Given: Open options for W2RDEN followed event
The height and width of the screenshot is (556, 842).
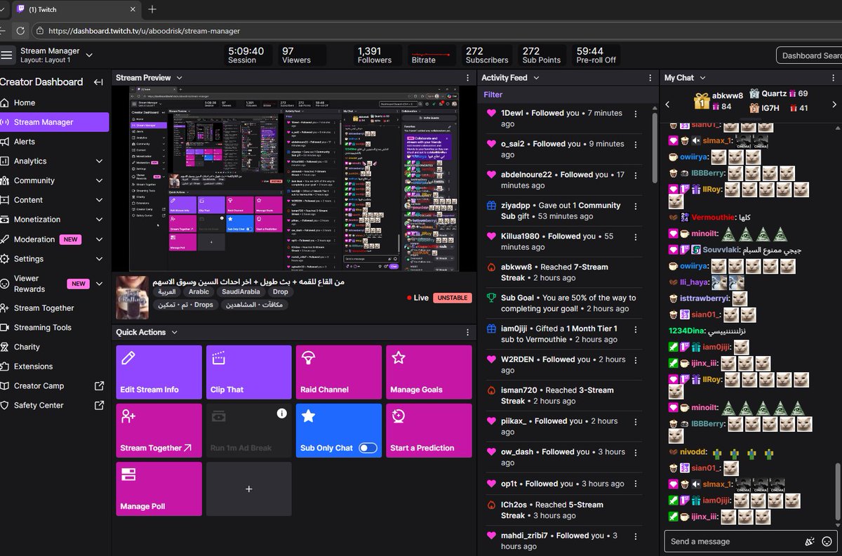Looking at the screenshot, I should tap(636, 360).
